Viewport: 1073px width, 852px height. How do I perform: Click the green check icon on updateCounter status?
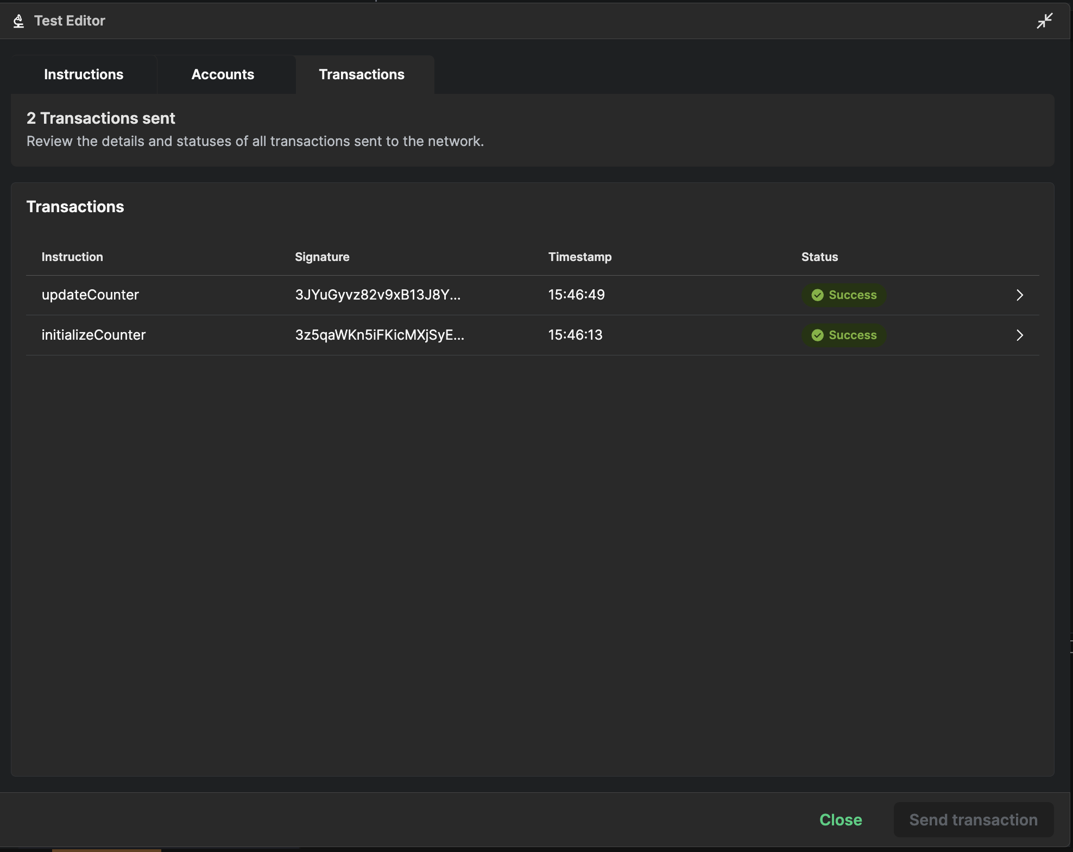817,295
